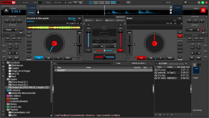The width and height of the screenshot is (209, 118).
Task: Toggle the Deck A BACK loop mode
Action: (4, 53)
